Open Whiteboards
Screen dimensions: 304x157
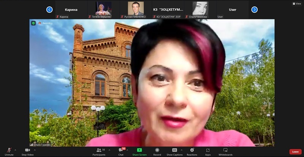(225, 152)
